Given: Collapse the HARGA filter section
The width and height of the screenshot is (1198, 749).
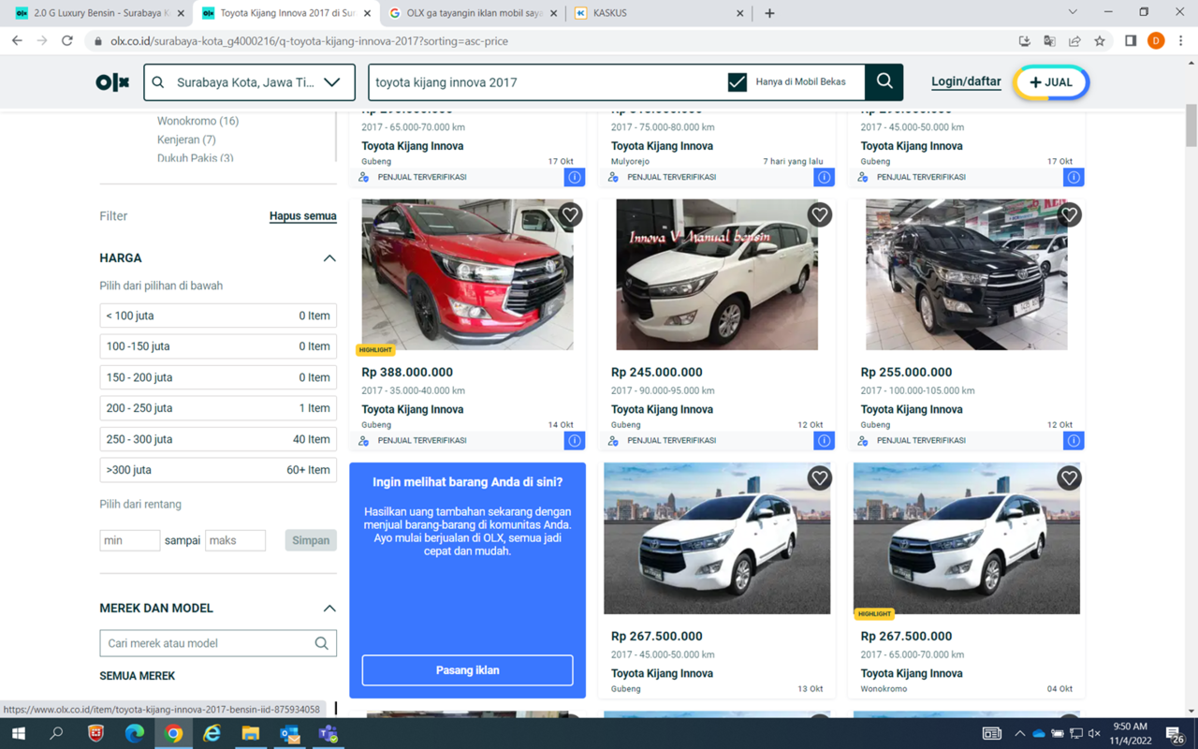Looking at the screenshot, I should 329,258.
